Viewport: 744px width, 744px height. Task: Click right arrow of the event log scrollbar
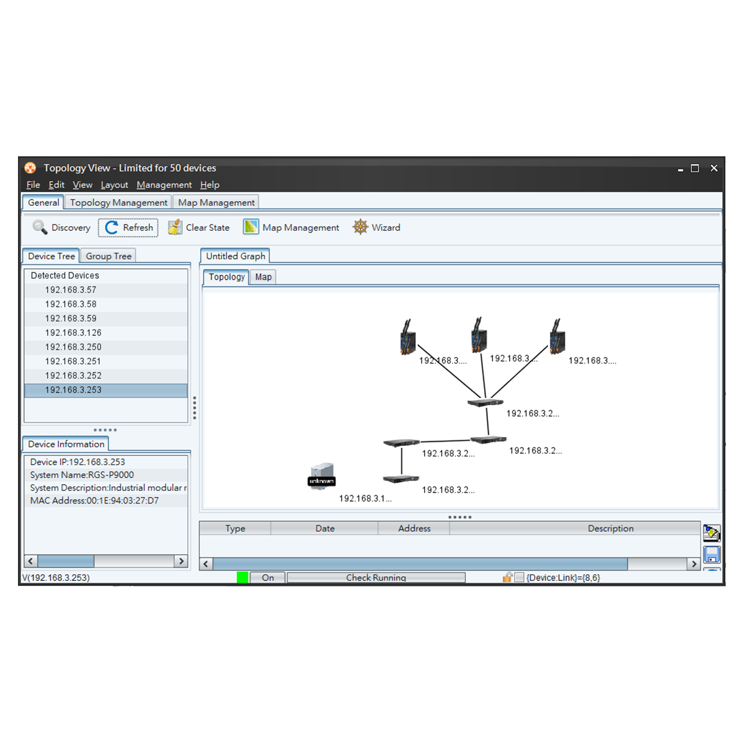click(x=694, y=564)
